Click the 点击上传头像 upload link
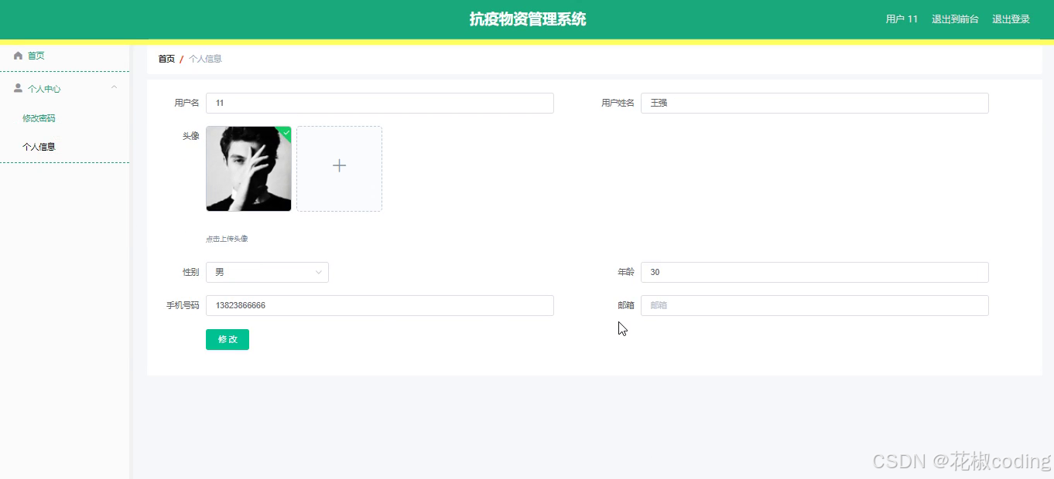The image size is (1054, 479). coord(226,238)
